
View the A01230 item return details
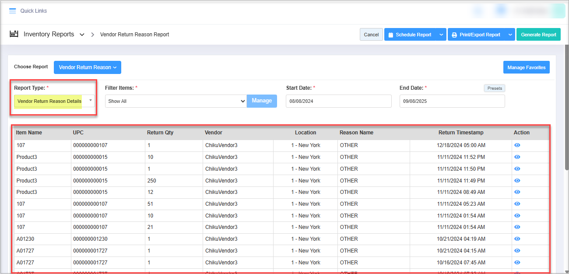click(x=517, y=239)
